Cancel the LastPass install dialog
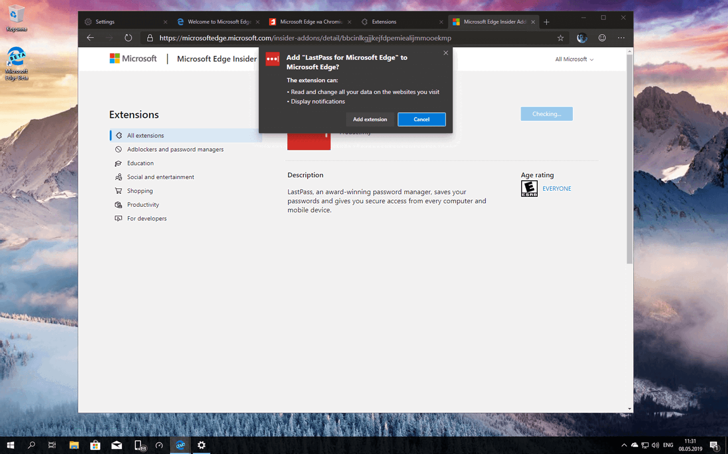The image size is (728, 454). (421, 119)
